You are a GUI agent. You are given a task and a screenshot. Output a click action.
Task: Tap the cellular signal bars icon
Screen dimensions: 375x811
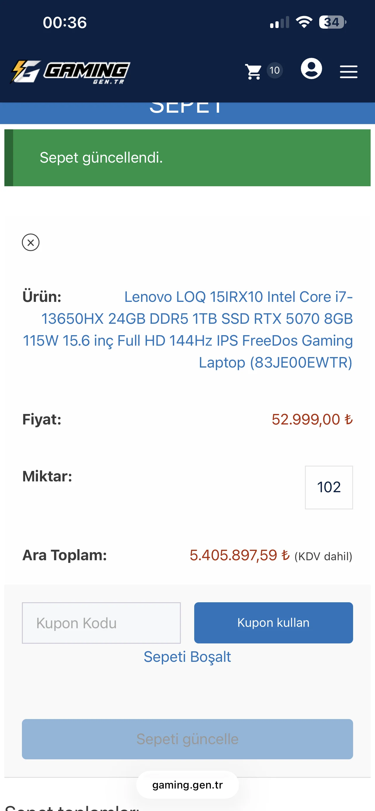[279, 23]
